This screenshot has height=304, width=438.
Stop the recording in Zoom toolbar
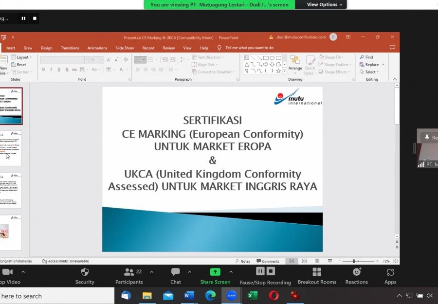271,271
